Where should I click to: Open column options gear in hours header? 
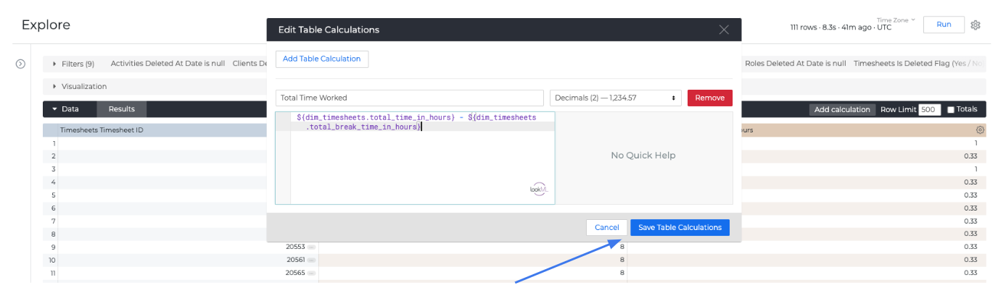pyautogui.click(x=980, y=130)
